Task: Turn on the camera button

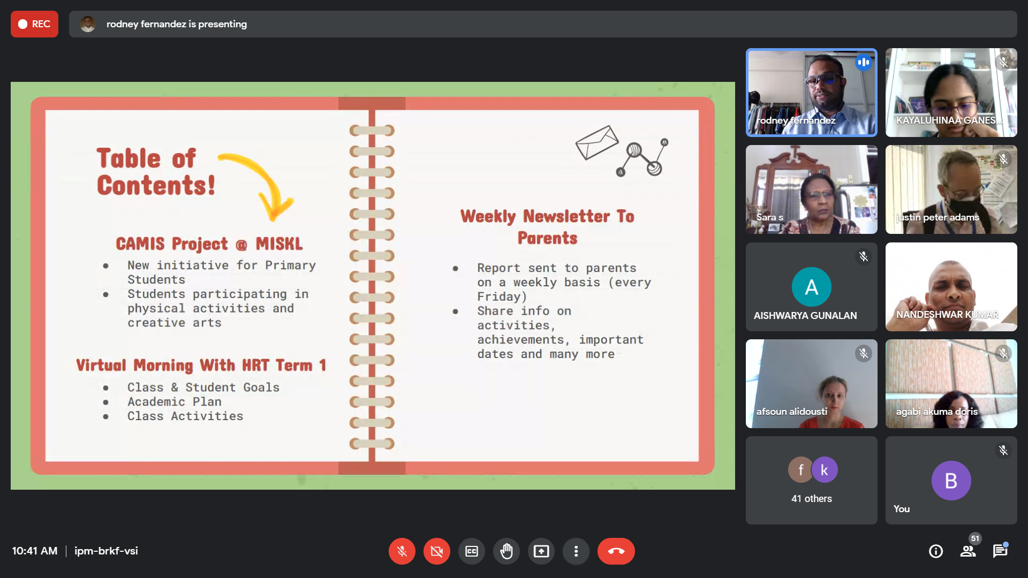Action: coord(436,551)
